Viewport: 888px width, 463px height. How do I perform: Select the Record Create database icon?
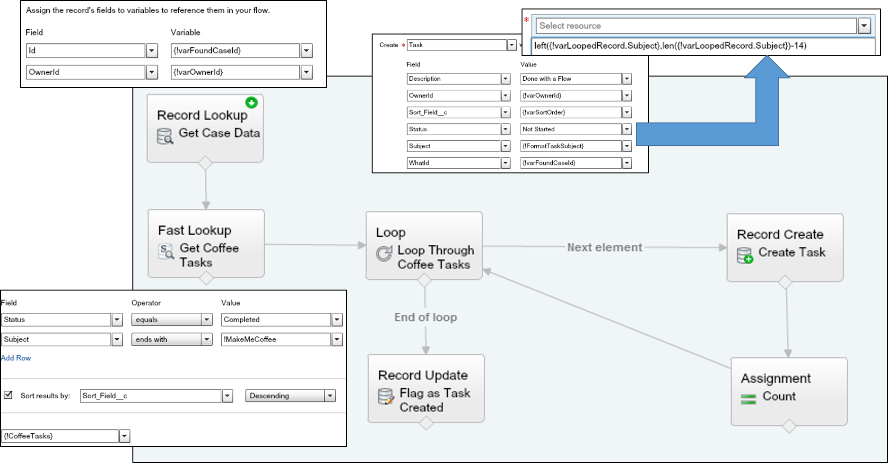point(745,256)
